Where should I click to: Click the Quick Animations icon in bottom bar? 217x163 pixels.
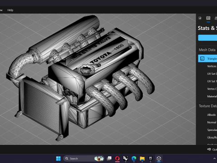(x=209, y=149)
